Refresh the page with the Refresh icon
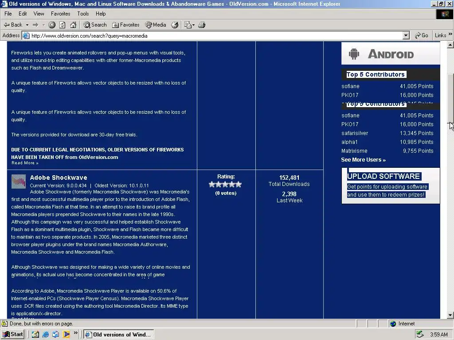 pos(62,25)
